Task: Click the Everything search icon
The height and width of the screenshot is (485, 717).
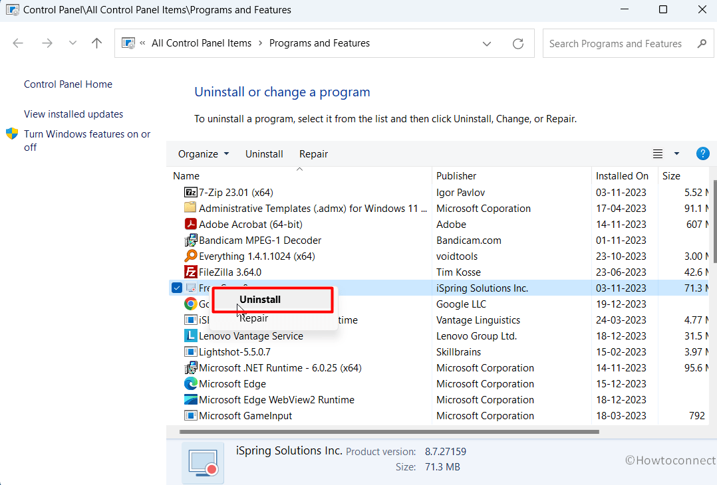Action: (190, 256)
